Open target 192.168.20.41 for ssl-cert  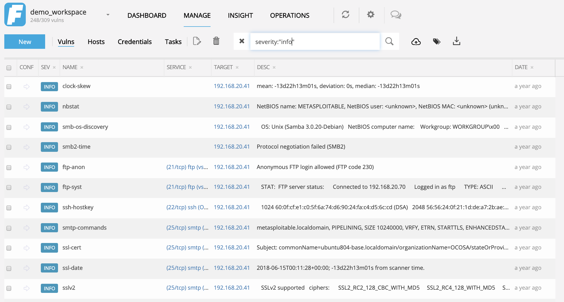(x=232, y=248)
